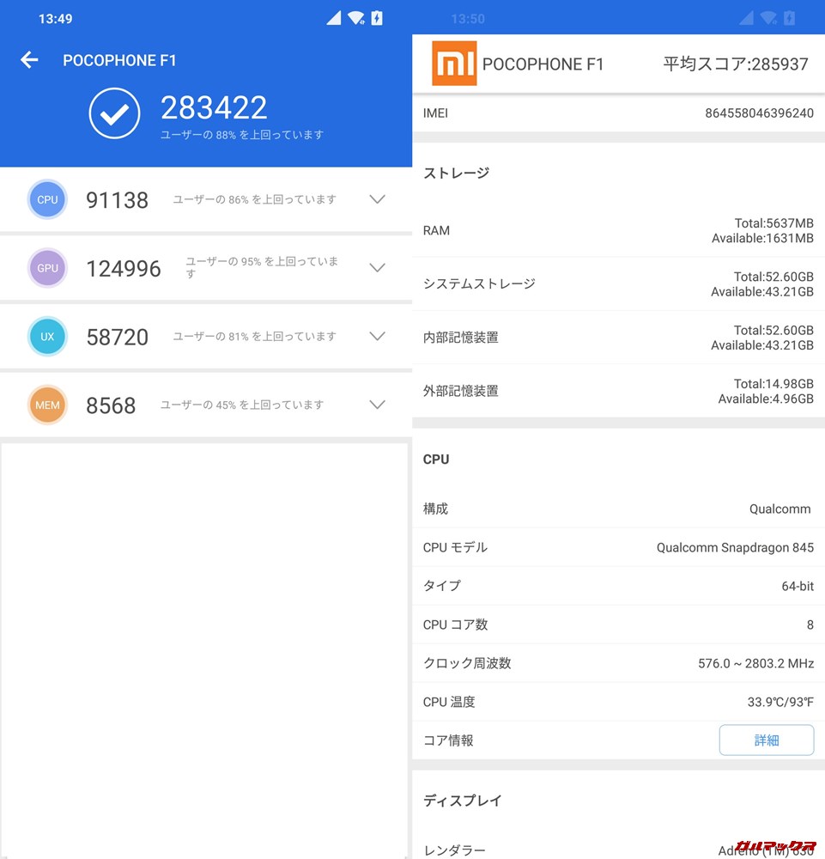Screen dimensions: 825x859
Task: Select the teal UX score icon
Action: pos(47,336)
